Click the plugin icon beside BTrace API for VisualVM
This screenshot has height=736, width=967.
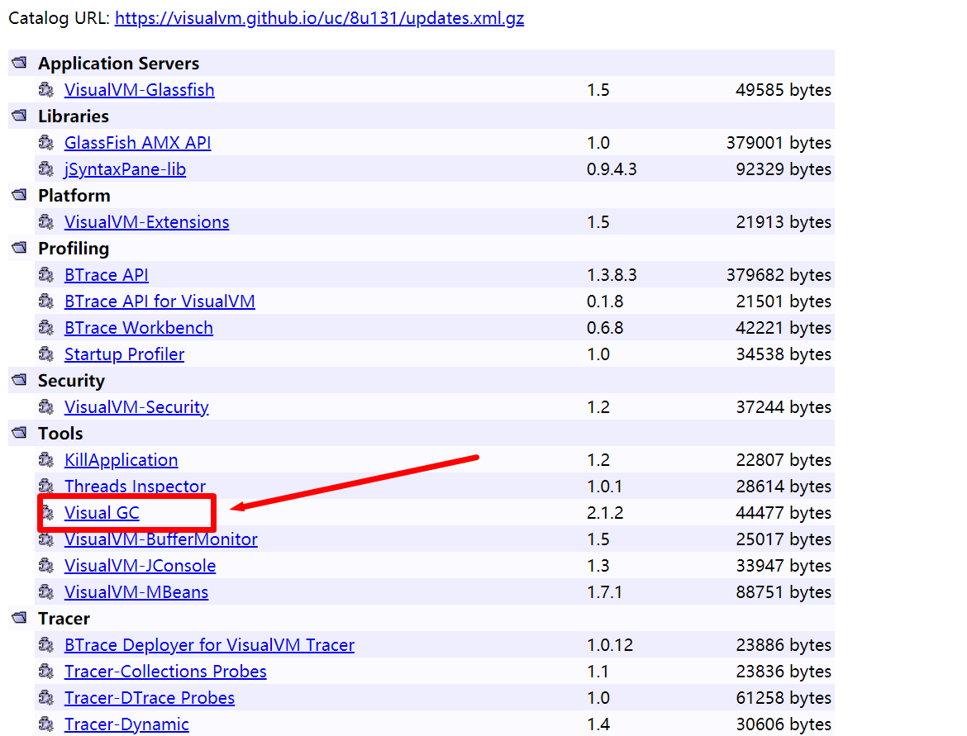[46, 302]
